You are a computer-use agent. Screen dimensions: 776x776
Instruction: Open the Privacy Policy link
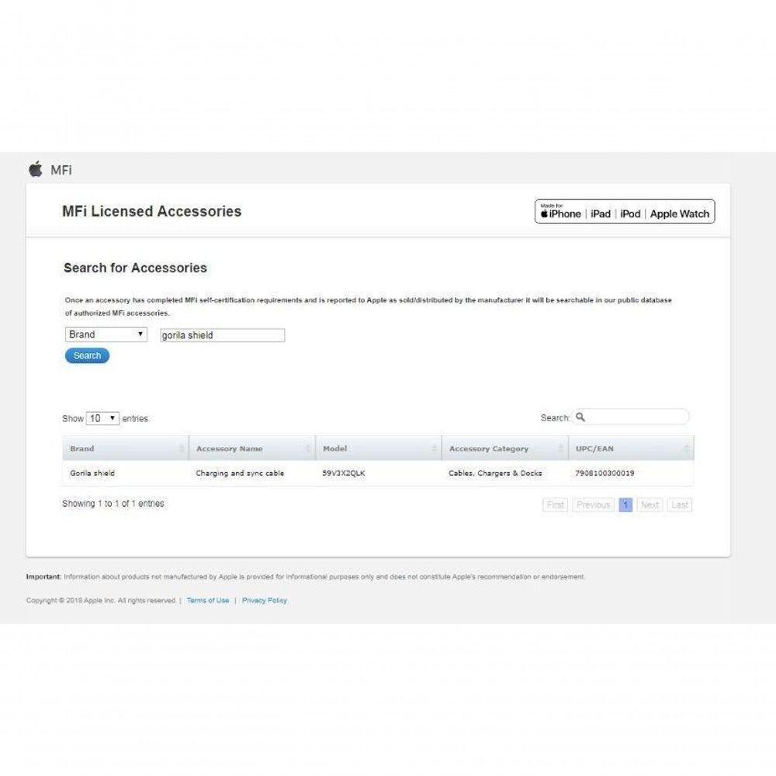[265, 601]
